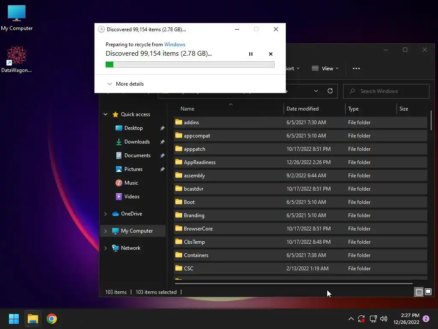Sort by Type column header

[x=353, y=109]
